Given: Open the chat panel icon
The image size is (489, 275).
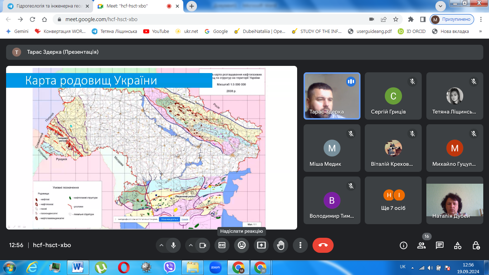Looking at the screenshot, I should pos(440,245).
